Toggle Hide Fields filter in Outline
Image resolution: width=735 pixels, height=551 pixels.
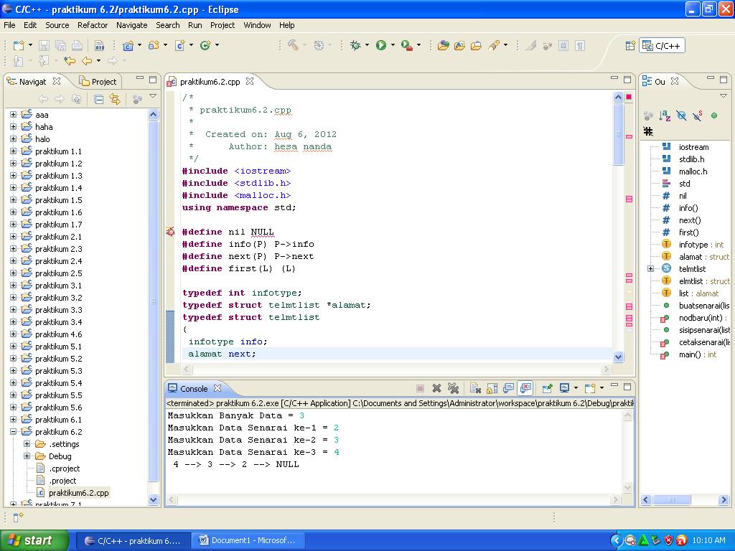[681, 116]
